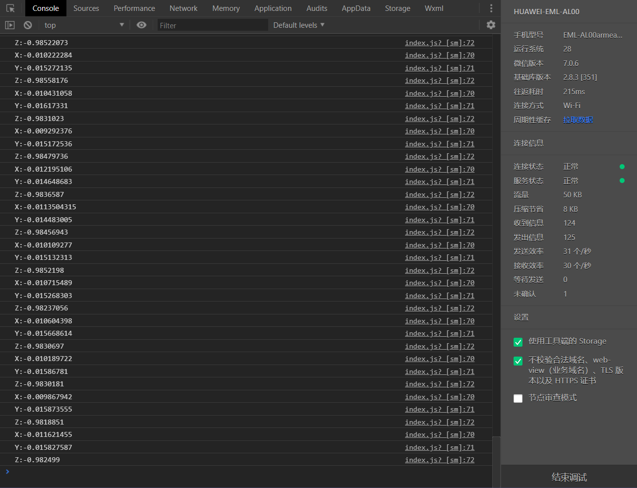Toggle the live expression eye icon

[x=141, y=25]
